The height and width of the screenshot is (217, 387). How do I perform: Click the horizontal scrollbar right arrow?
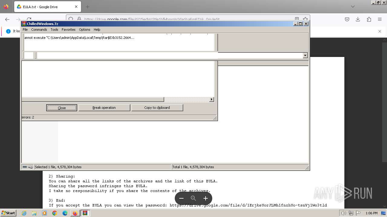pos(212,99)
